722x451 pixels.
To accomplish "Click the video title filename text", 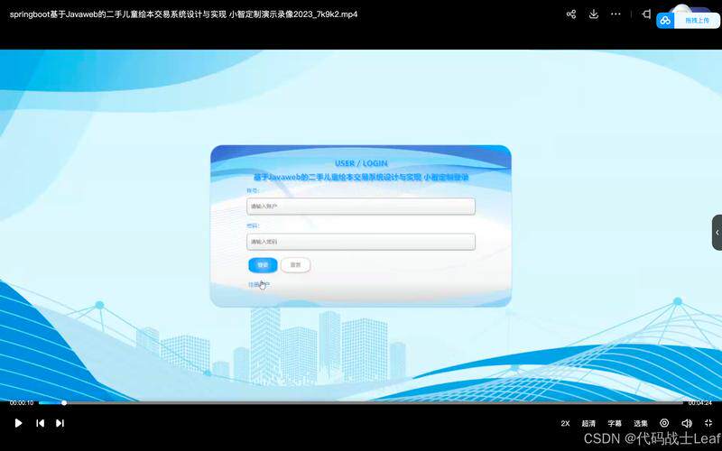I will [x=183, y=14].
